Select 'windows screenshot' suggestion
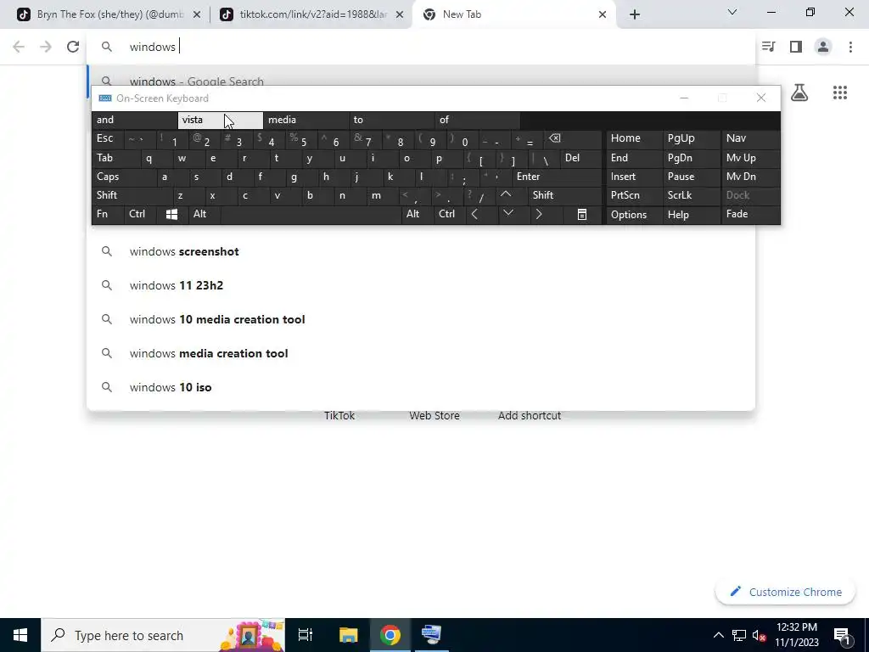Screen dimensions: 869x652 (421, 251)
